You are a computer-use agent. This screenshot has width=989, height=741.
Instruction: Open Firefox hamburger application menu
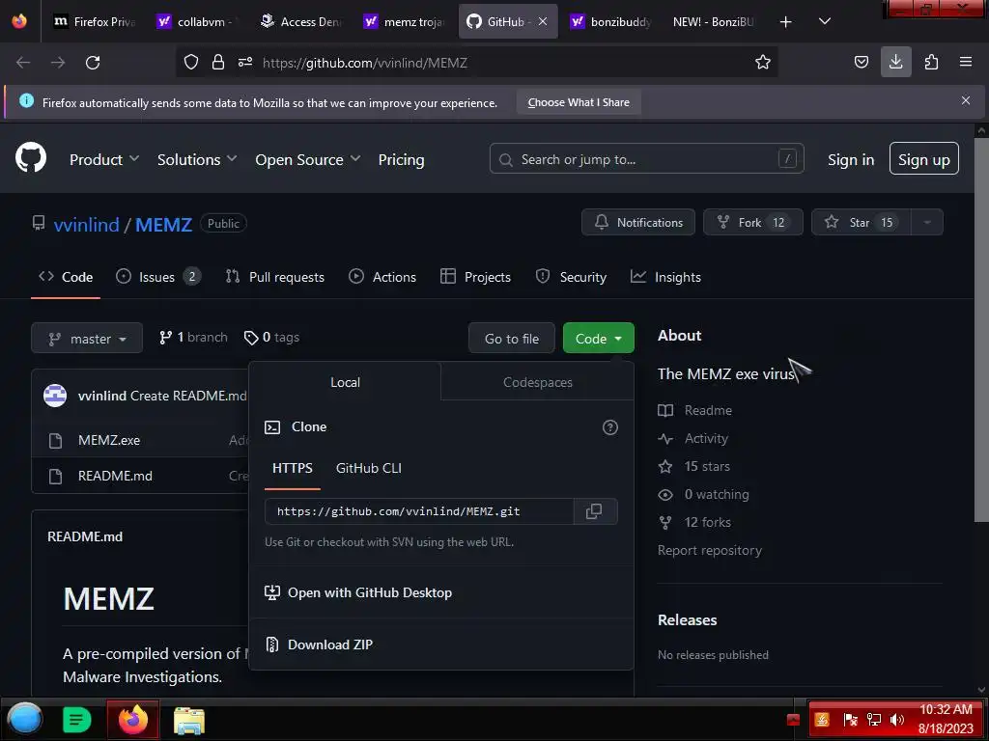pyautogui.click(x=966, y=62)
